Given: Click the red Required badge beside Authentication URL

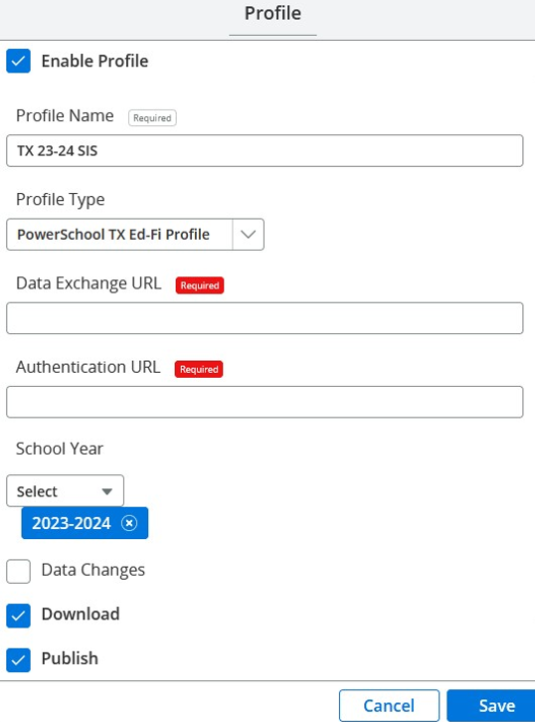Looking at the screenshot, I should click(x=199, y=369).
